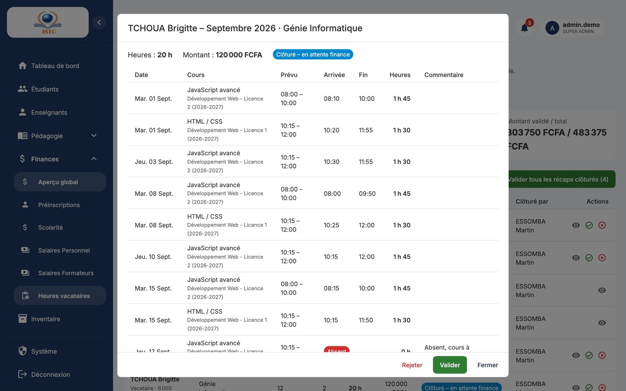
Task: Reject second ESSOMBA Martin row cross icon
Action: click(602, 258)
